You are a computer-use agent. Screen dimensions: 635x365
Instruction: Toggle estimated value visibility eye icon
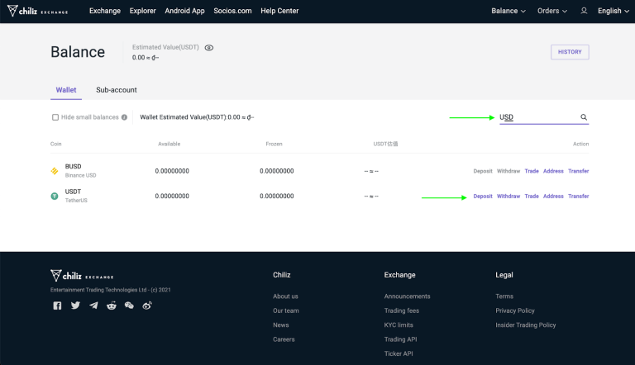[x=209, y=48]
